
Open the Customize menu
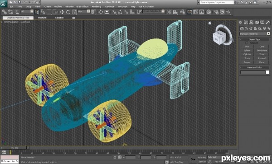(110, 7)
